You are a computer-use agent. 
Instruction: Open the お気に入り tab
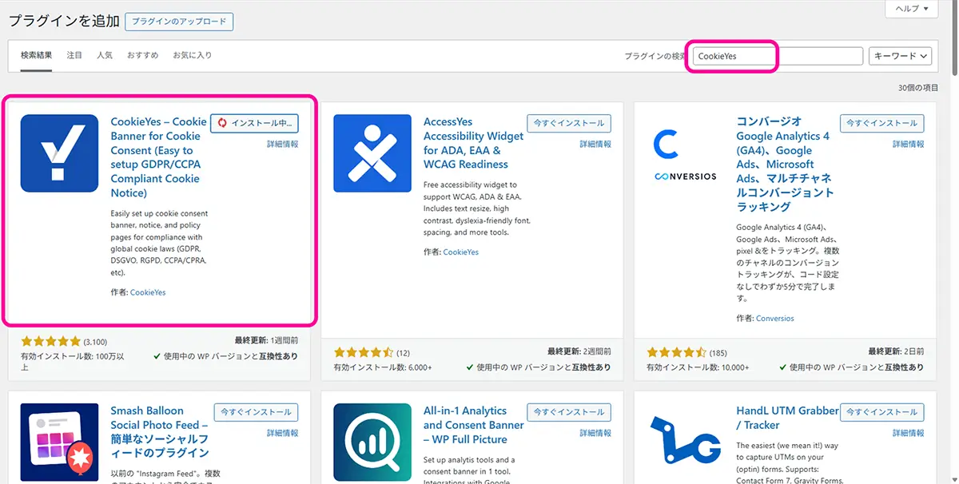193,55
